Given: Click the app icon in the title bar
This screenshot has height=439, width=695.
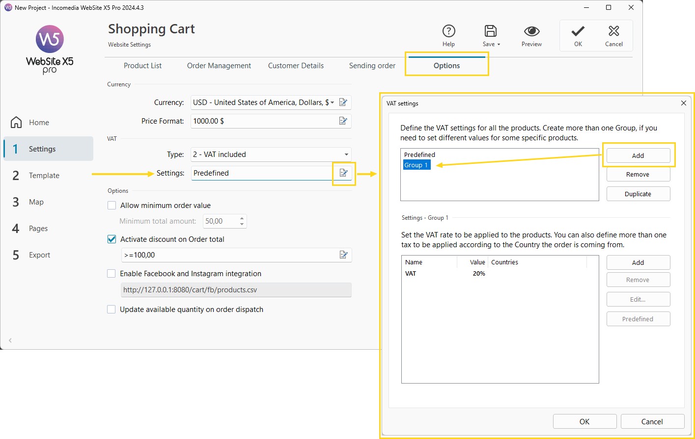Looking at the screenshot, I should [x=8, y=7].
